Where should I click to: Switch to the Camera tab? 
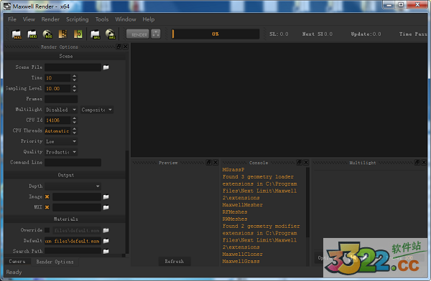(x=17, y=262)
